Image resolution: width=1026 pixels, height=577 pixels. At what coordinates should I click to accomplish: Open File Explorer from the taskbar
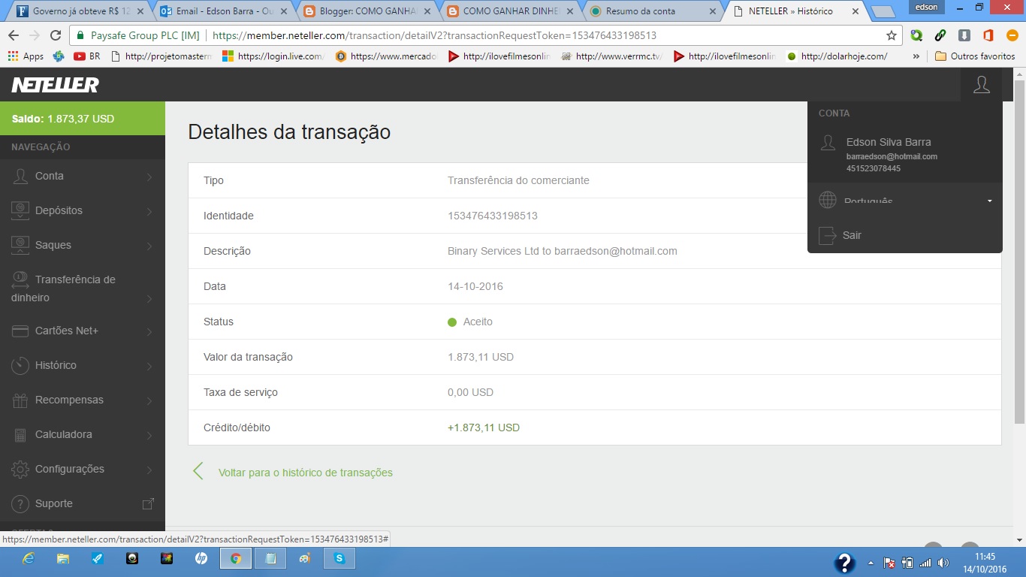63,558
